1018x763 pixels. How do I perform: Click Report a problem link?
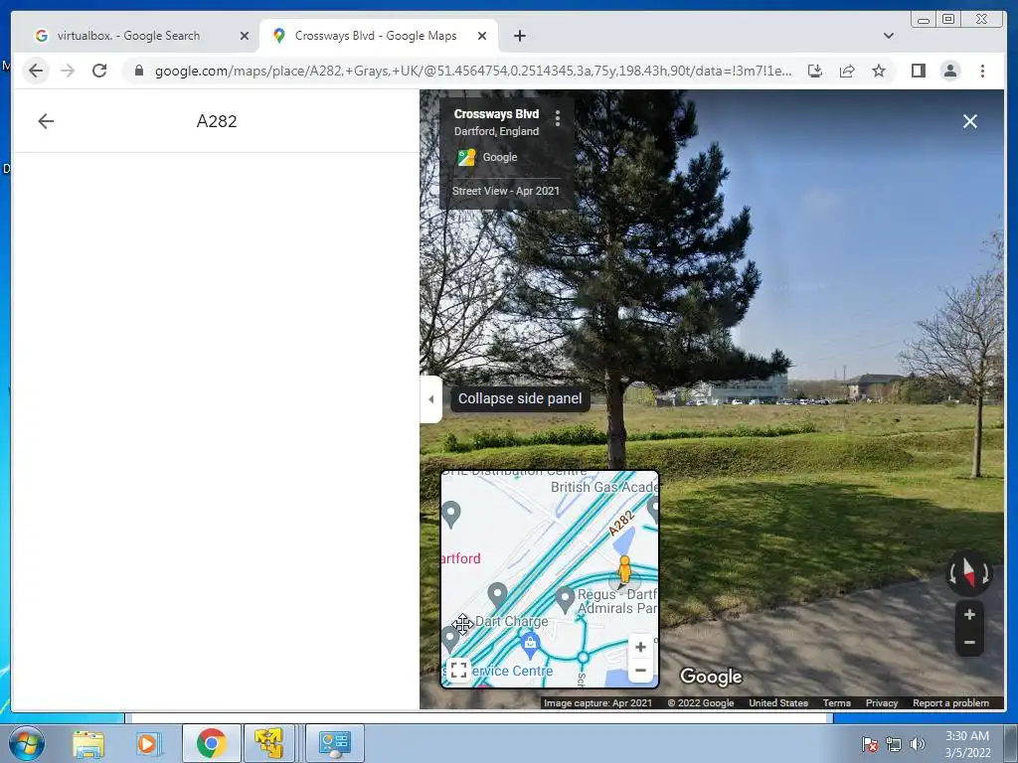[x=950, y=702]
